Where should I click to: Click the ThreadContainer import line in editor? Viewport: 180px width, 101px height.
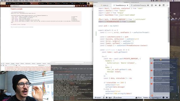(x=117, y=22)
